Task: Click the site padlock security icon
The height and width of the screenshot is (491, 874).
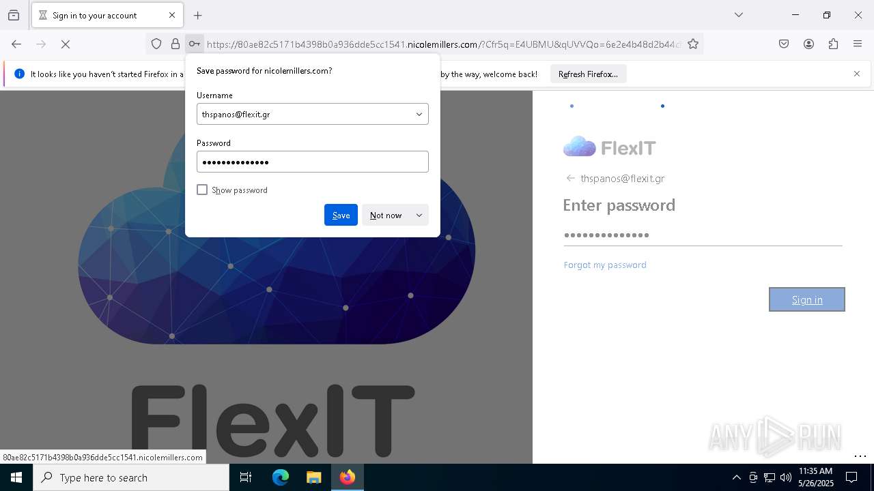Action: [x=175, y=44]
